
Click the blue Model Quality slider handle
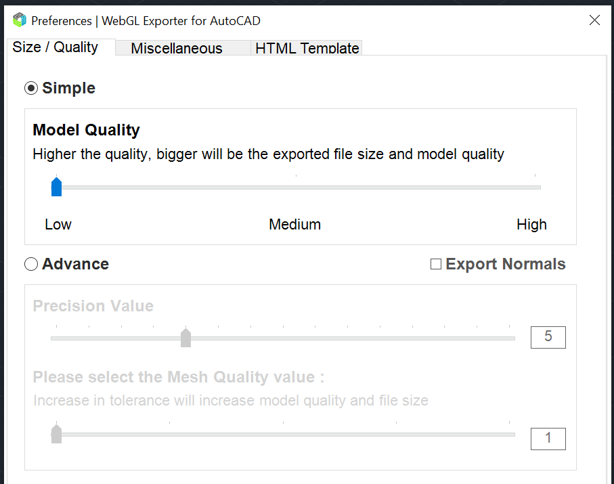point(57,187)
